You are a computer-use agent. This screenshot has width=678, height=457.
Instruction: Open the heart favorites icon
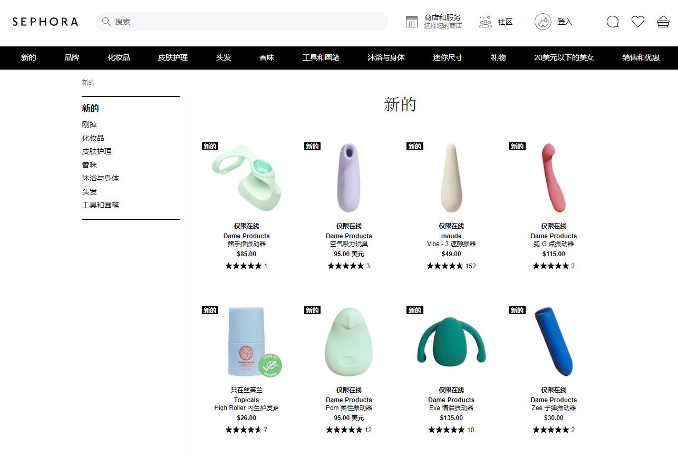[x=638, y=22]
